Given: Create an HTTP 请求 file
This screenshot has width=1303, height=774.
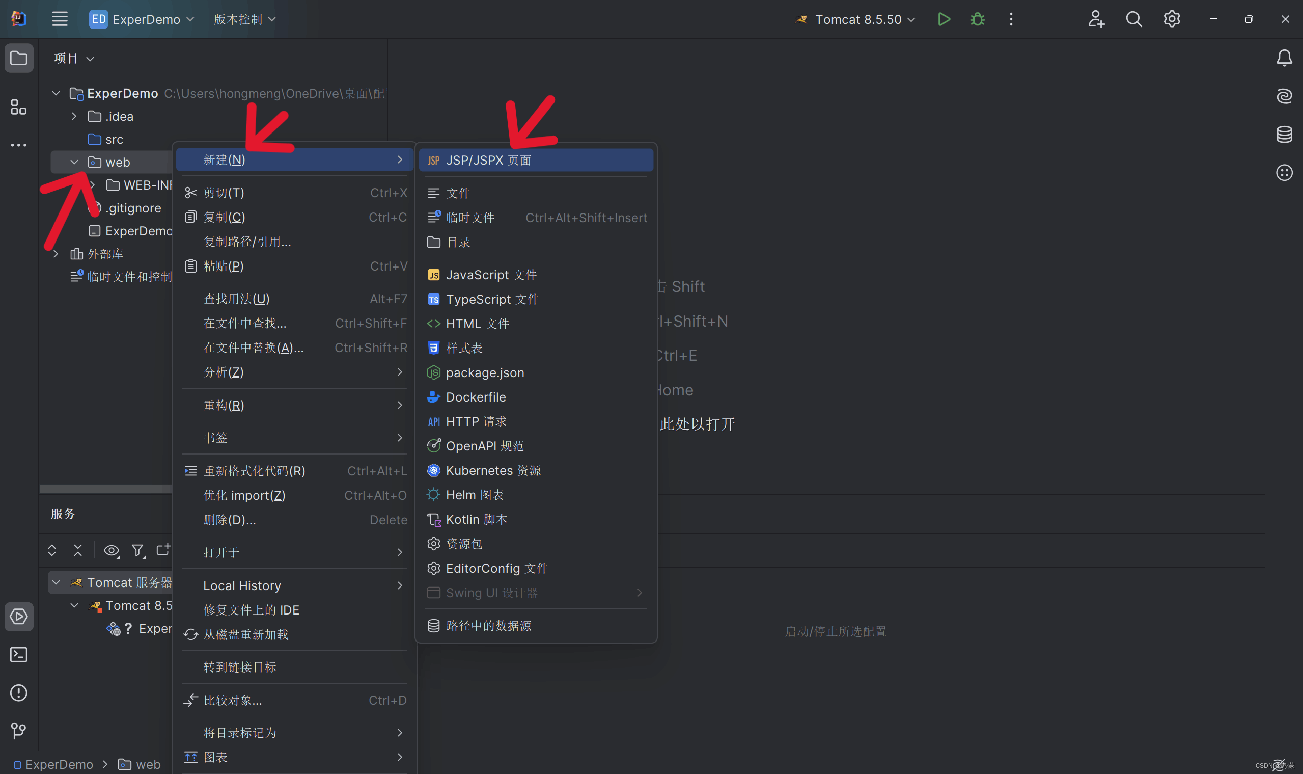Looking at the screenshot, I should pos(536,421).
